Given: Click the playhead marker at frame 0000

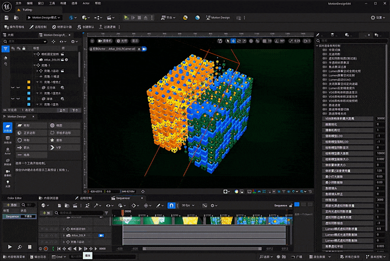Looking at the screenshot, I should (x=123, y=212).
